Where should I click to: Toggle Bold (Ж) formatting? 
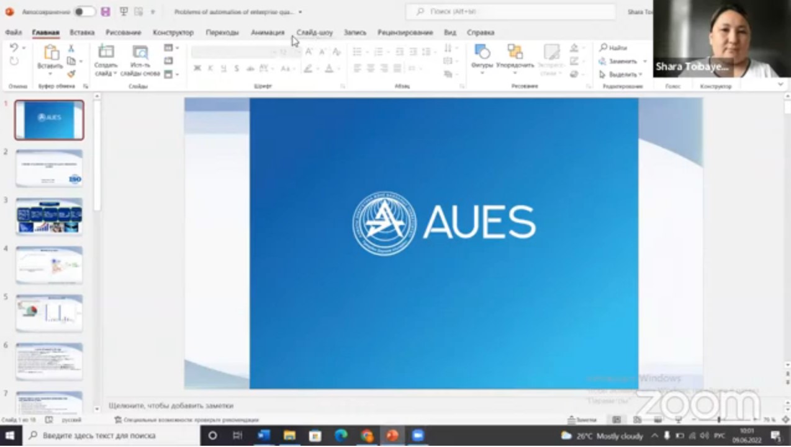point(197,68)
